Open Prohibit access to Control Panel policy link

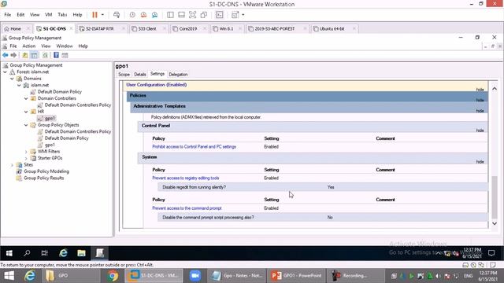[195, 147]
